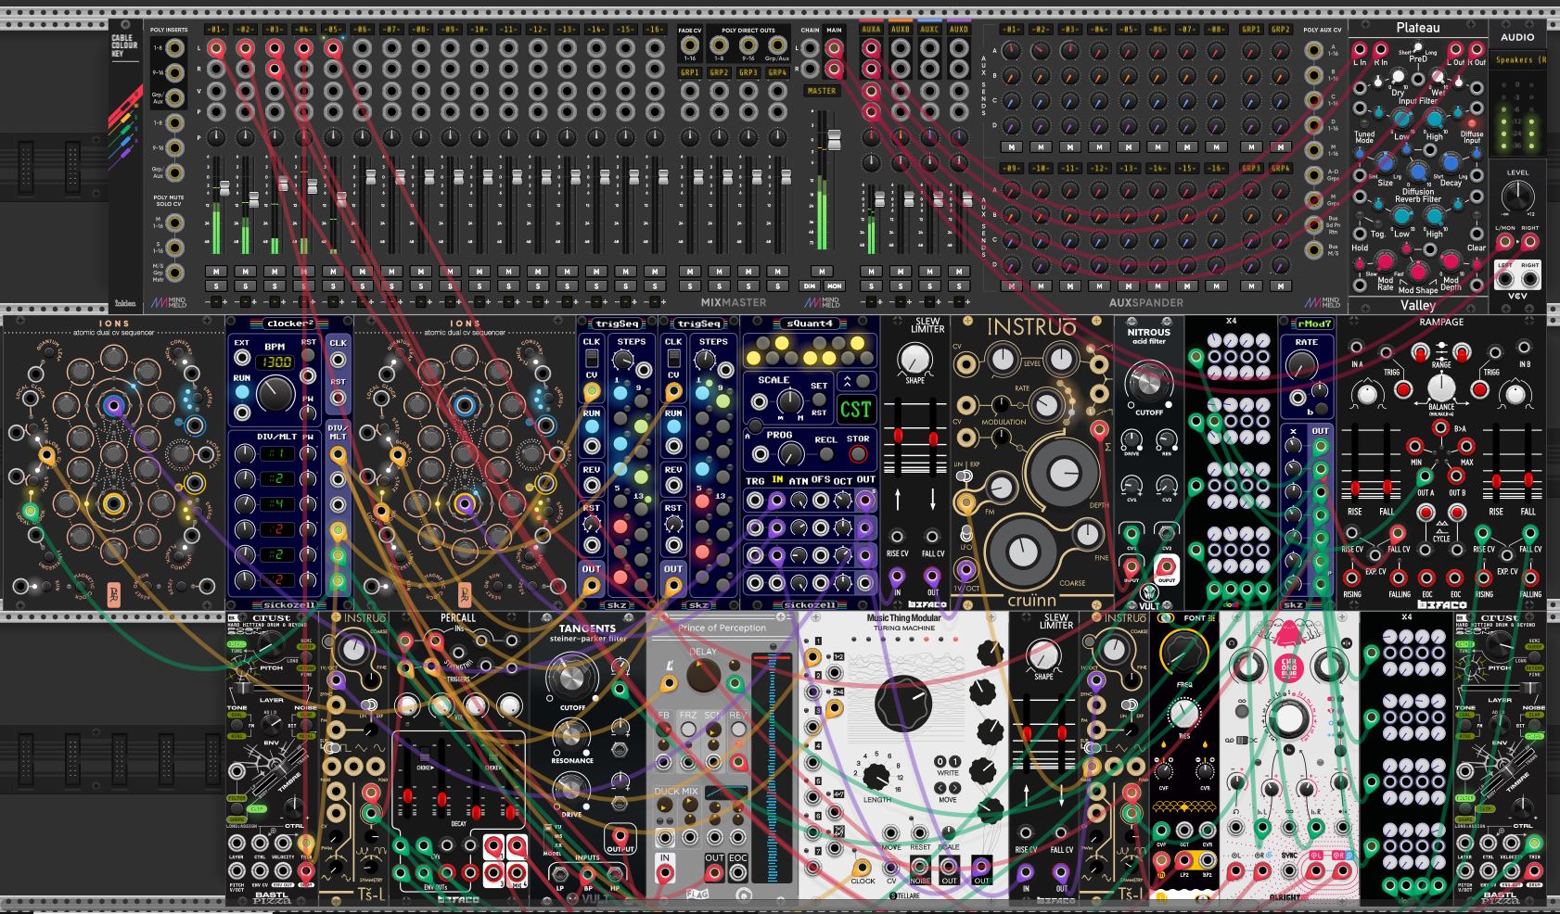Click the MixMaster MAIN left output jack

pos(834,48)
